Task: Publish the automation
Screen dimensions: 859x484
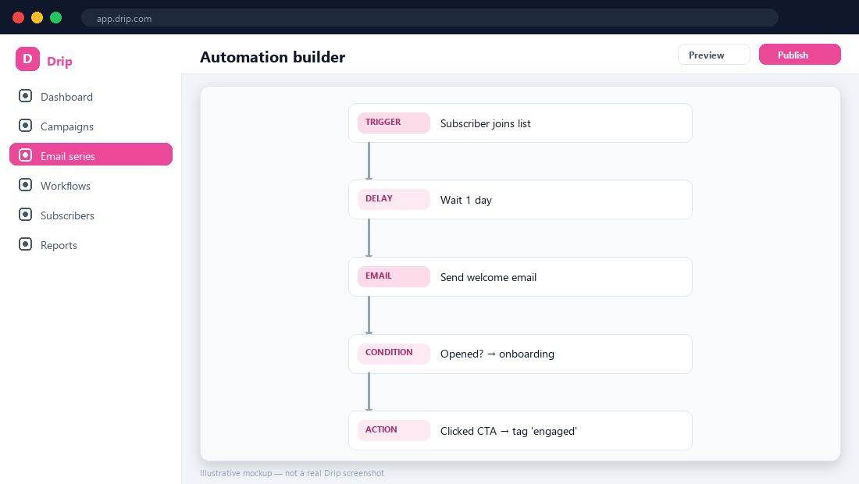Action: (800, 55)
